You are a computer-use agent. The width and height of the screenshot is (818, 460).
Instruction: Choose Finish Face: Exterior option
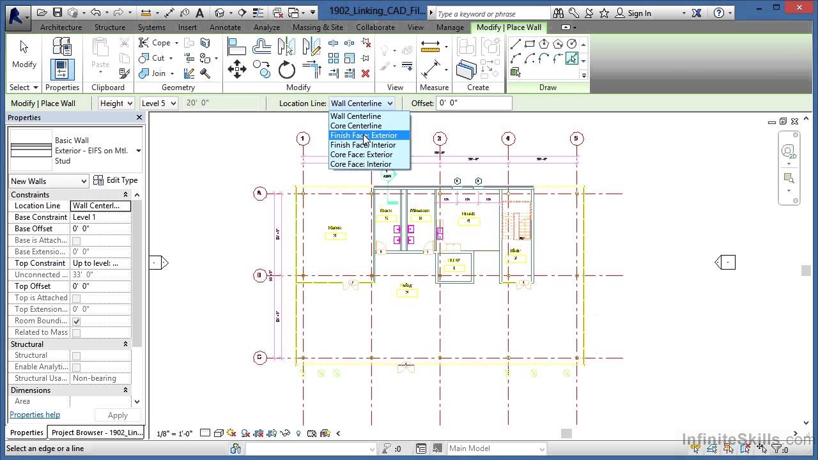pyautogui.click(x=369, y=135)
